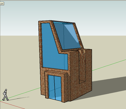
Task: Select the walking human scale figure
Action: coord(5,95)
